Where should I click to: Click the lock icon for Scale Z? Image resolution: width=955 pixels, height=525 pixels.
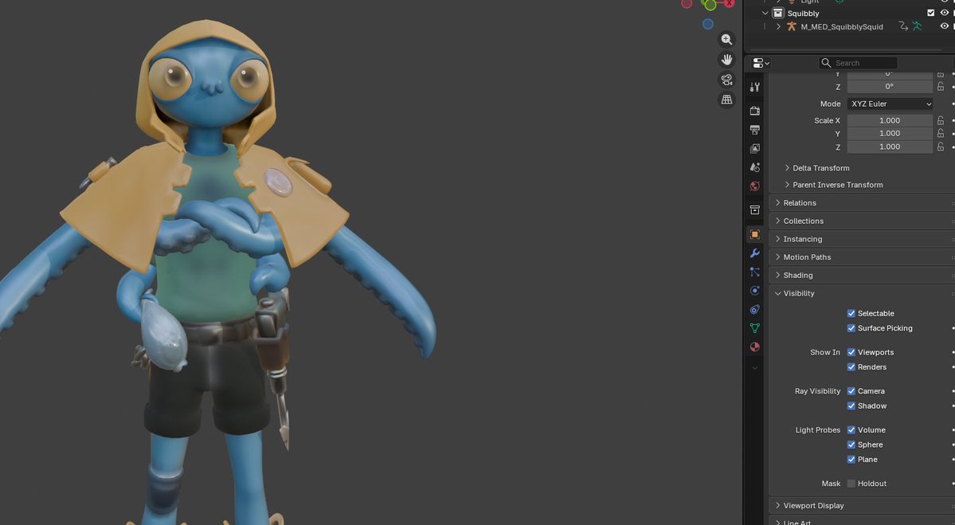[941, 147]
